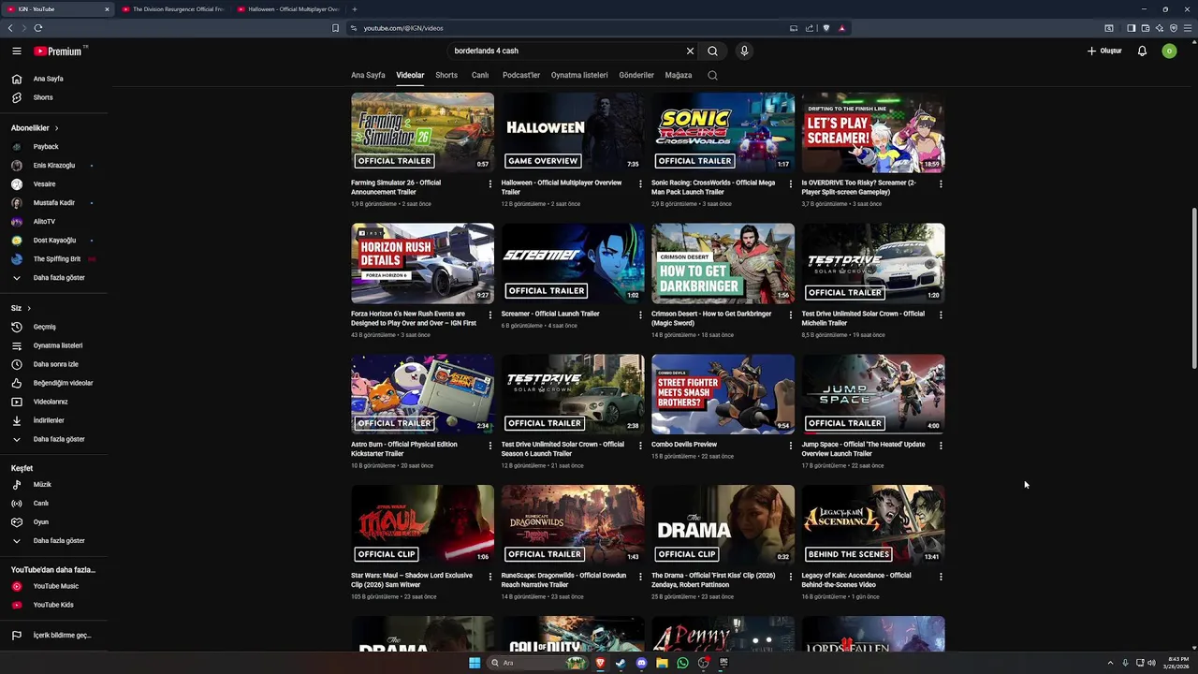Click the magnifier search button
1198x674 pixels.
tap(712, 51)
